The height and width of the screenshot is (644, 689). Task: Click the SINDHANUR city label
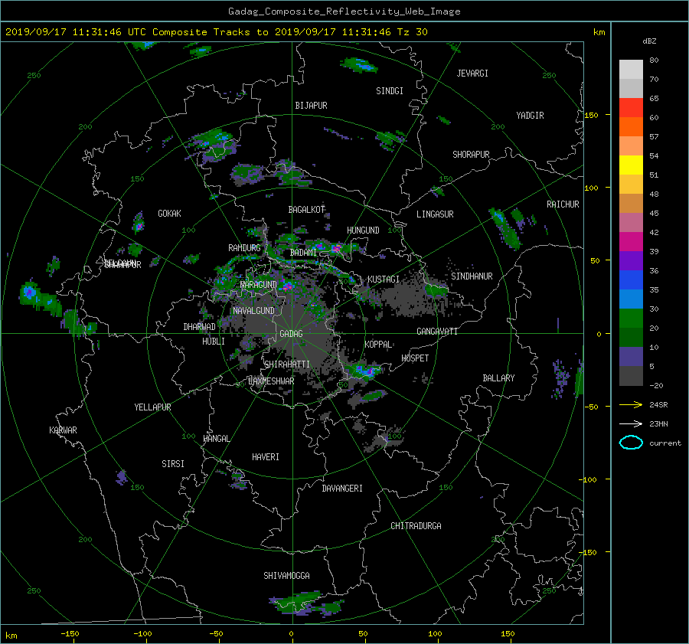472,276
